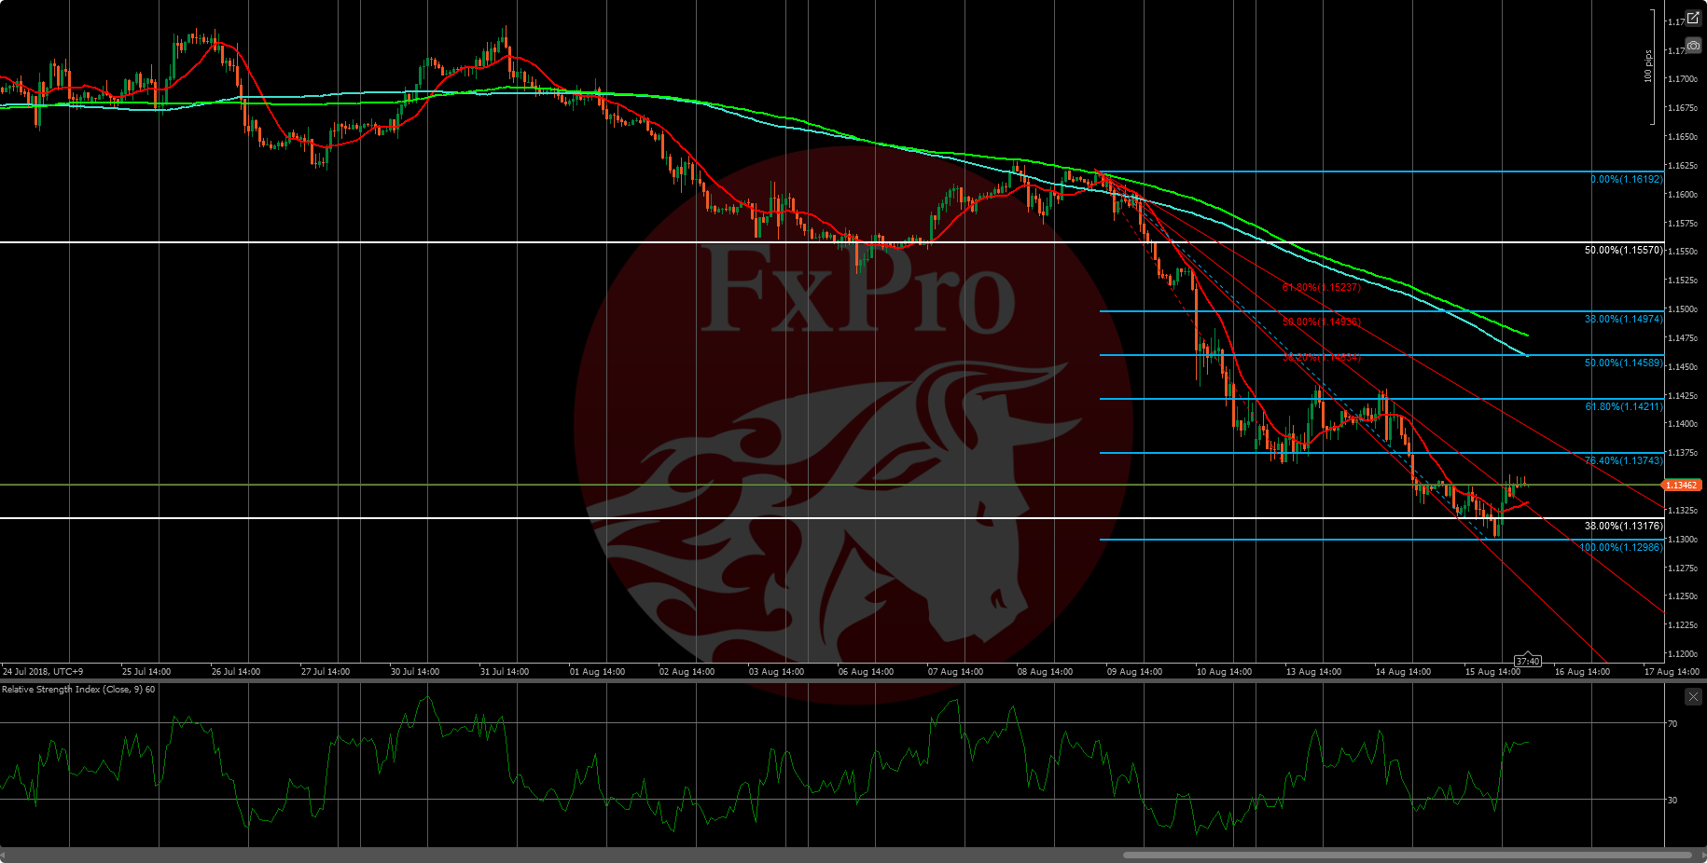Select the Relative Strength Index (Close, 9) label

pyautogui.click(x=78, y=690)
